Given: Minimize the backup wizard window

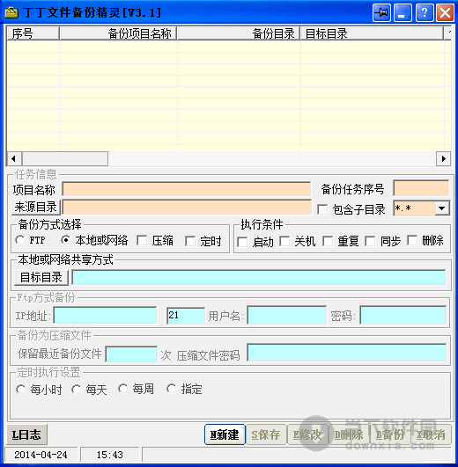Looking at the screenshot, I should [x=403, y=13].
